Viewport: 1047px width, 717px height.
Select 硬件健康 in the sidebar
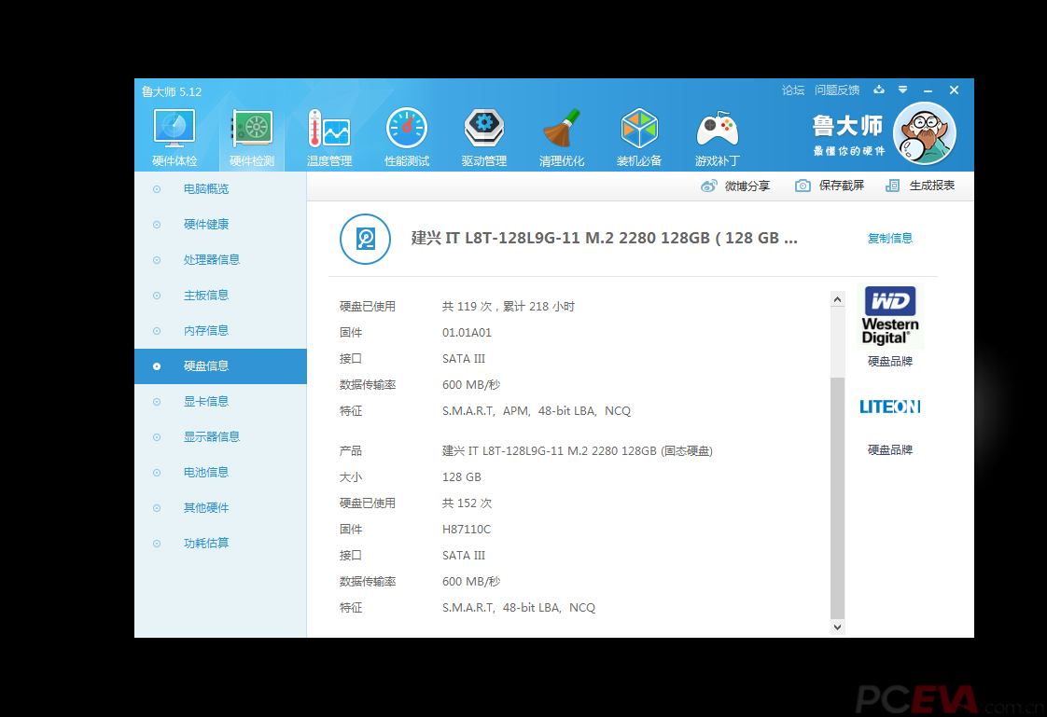(x=220, y=224)
